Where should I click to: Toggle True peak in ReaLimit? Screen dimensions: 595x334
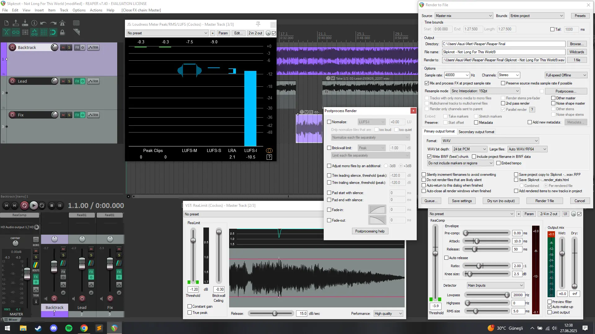tap(190, 313)
